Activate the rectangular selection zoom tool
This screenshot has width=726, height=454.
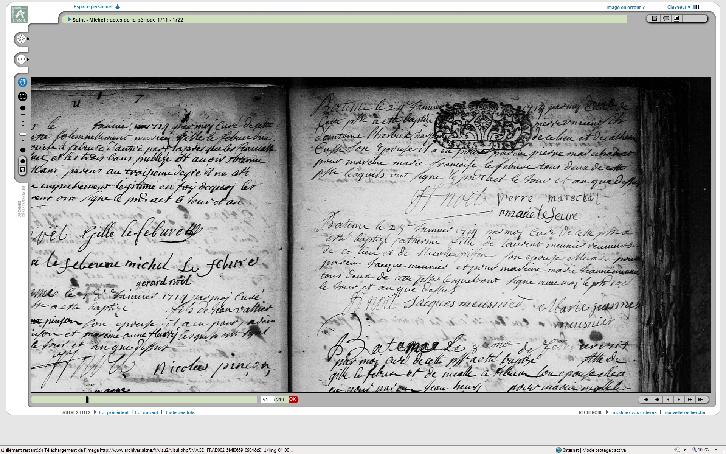click(x=23, y=96)
